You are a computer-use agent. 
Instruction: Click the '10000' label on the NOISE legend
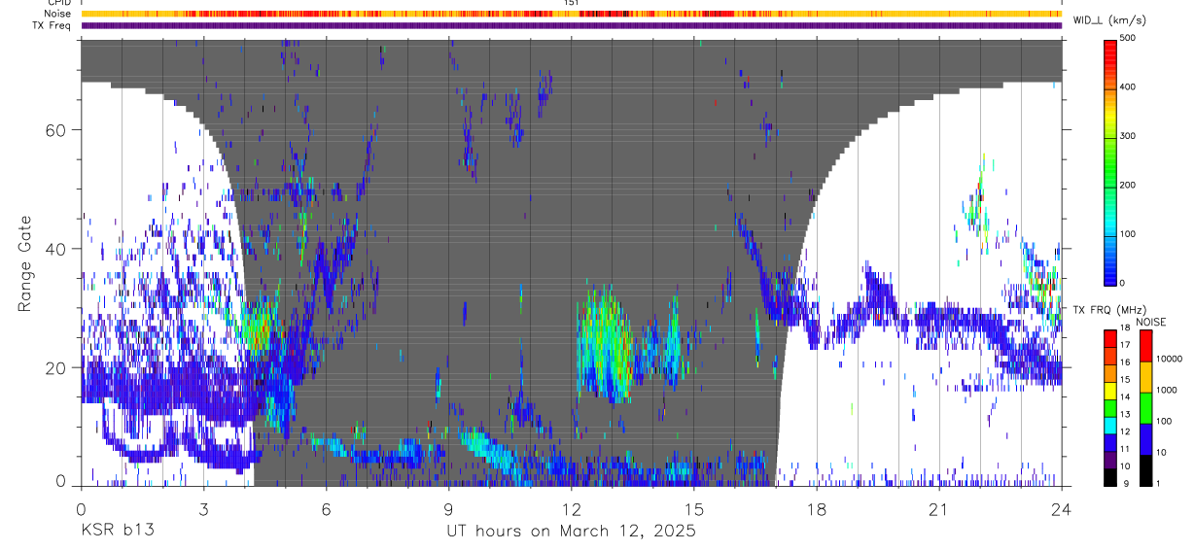pyautogui.click(x=1168, y=359)
